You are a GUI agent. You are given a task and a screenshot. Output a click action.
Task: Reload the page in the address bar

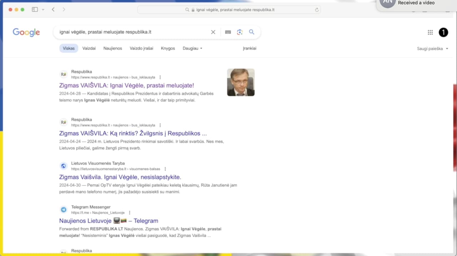tap(317, 10)
